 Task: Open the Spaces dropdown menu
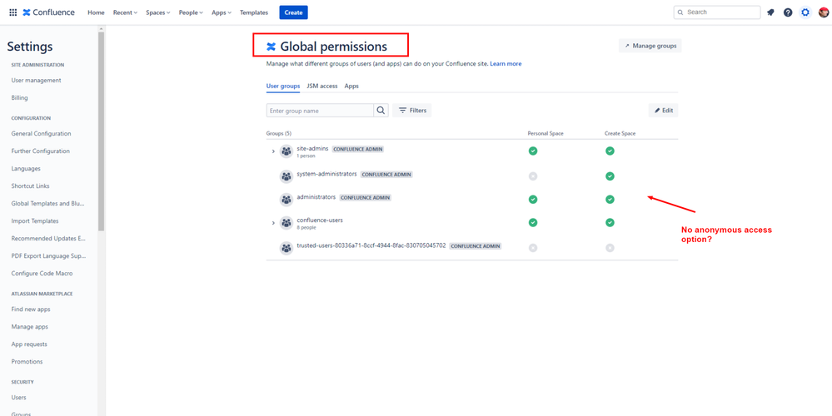tap(158, 12)
